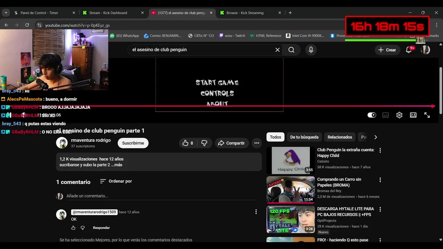Reload the current page
443x249 pixels.
[x=27, y=25]
